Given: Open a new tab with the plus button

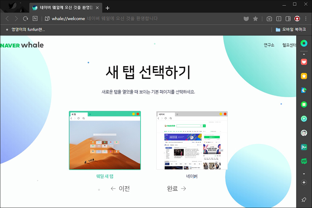Looking at the screenshot, I should click(107, 8).
